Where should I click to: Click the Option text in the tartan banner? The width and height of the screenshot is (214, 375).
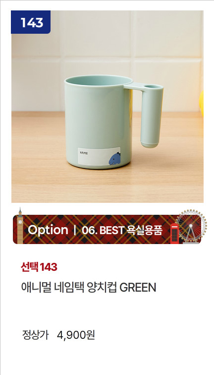[x=48, y=230]
